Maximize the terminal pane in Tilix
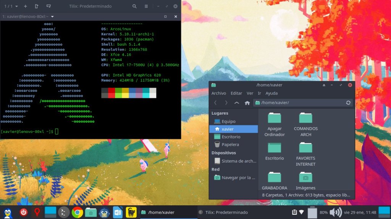The height and width of the screenshot is (219, 391). (165, 17)
